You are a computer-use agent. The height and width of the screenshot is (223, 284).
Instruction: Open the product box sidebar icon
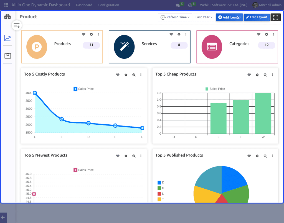pos(7,56)
